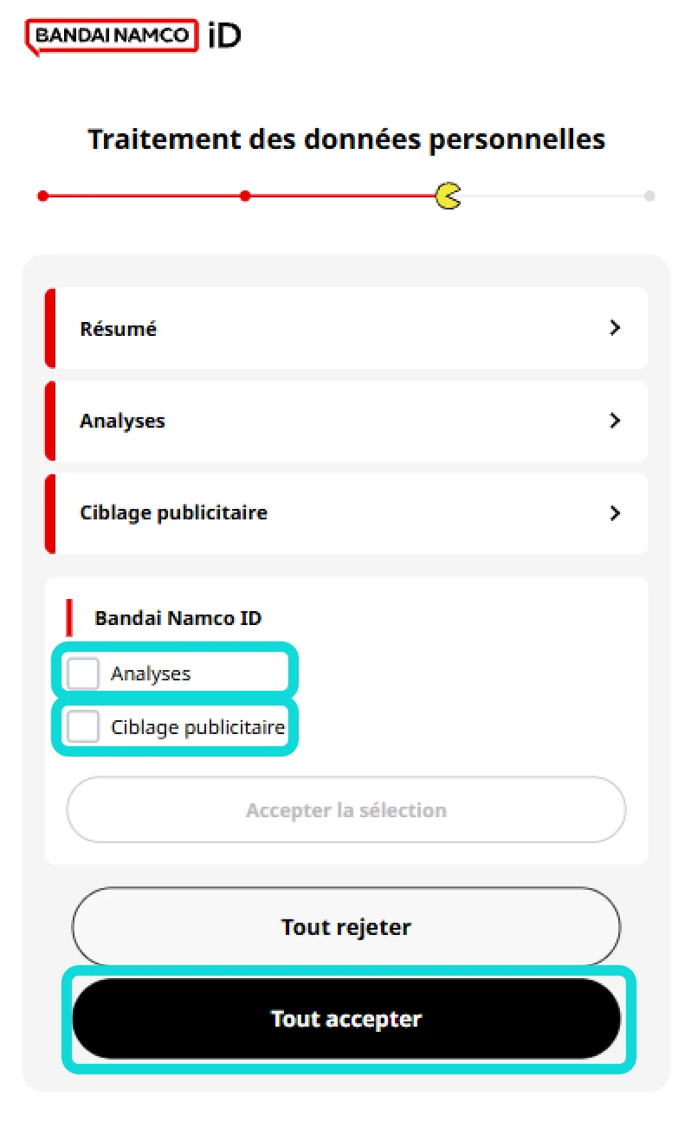Expand Analyses section using its chevron arrow

click(615, 421)
